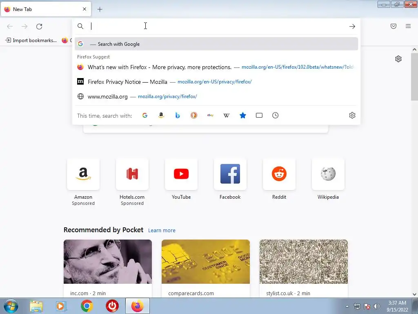Show hidden system tray icons

click(347, 307)
